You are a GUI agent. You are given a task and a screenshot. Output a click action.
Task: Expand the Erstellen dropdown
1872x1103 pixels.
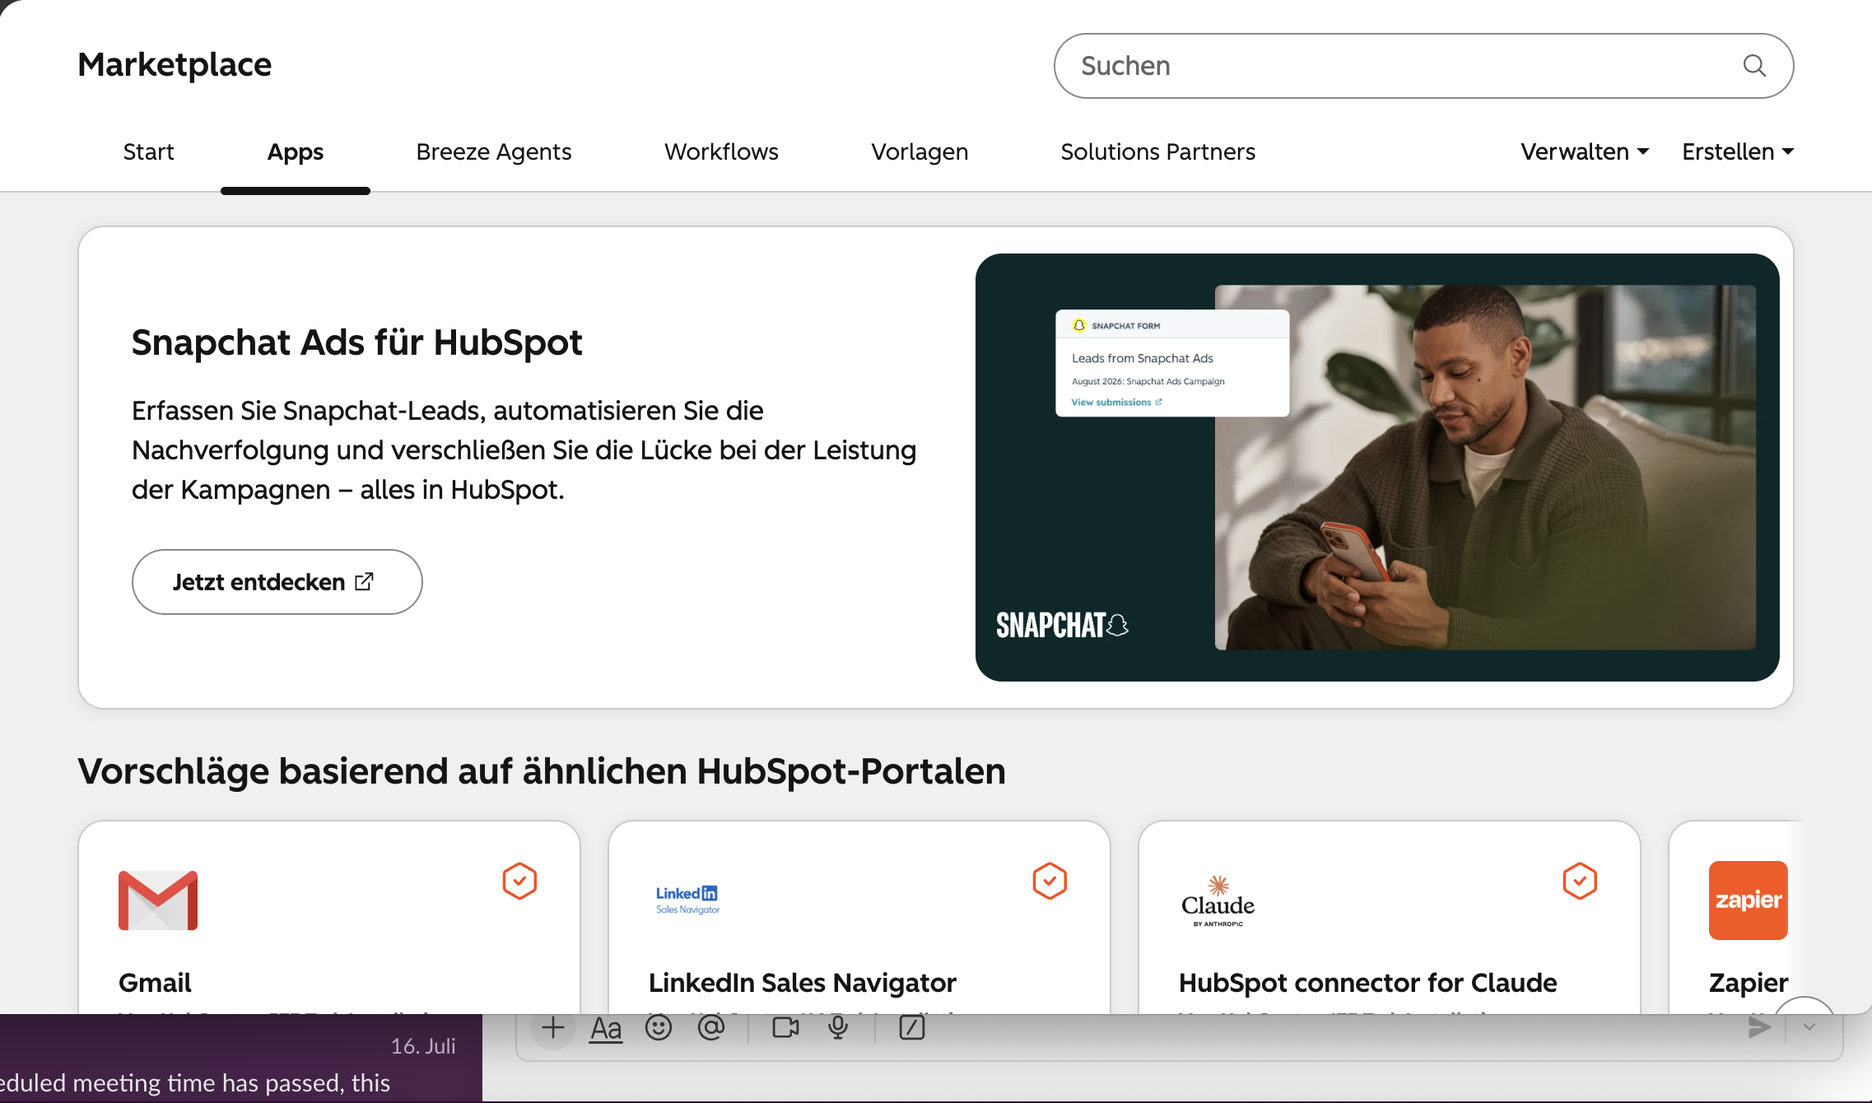[x=1738, y=151]
